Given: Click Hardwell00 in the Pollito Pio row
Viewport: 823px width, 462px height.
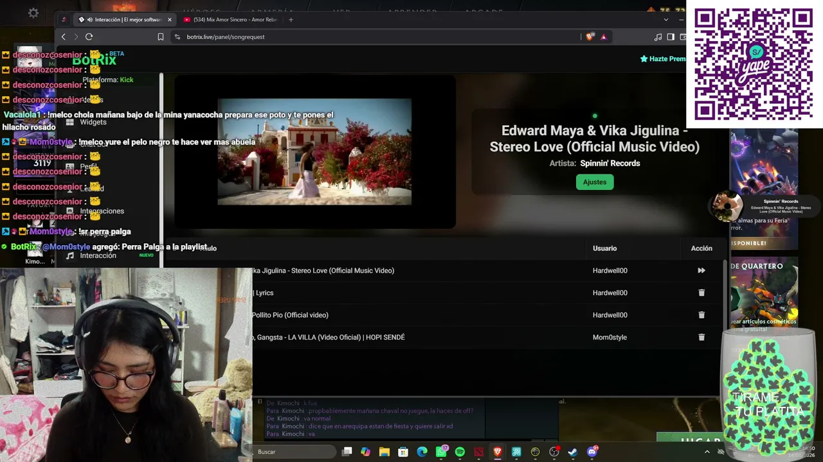Looking at the screenshot, I should 610,315.
